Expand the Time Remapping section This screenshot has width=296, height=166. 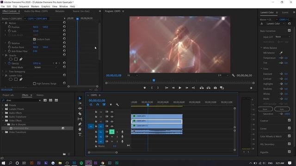[3, 71]
